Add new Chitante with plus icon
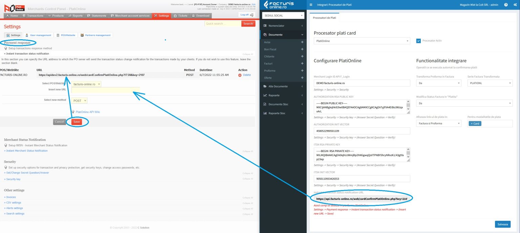 [x=302, y=56]
